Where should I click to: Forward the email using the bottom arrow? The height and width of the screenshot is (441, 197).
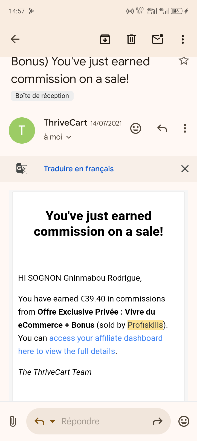pyautogui.click(x=158, y=422)
